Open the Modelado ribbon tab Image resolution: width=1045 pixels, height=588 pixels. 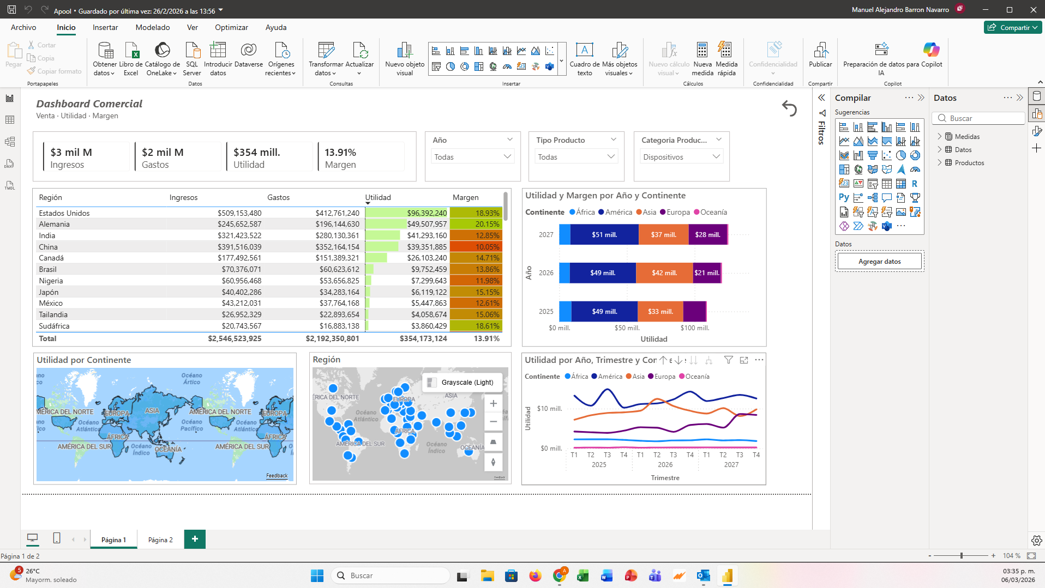(x=153, y=27)
